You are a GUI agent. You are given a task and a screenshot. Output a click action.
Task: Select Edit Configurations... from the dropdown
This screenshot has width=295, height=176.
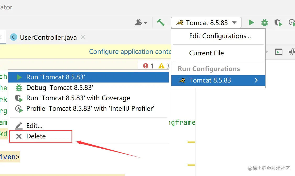220,36
